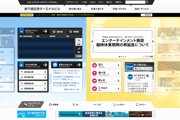Open the バリアフリーページ link

click(x=72, y=2)
